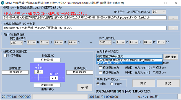The image size is (181, 100).
Task: Click the progress bar in status bar
Action: [x=60, y=97]
